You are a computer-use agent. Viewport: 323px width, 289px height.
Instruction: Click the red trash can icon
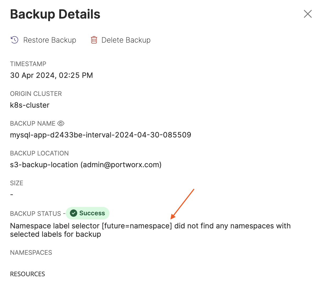[x=94, y=40]
